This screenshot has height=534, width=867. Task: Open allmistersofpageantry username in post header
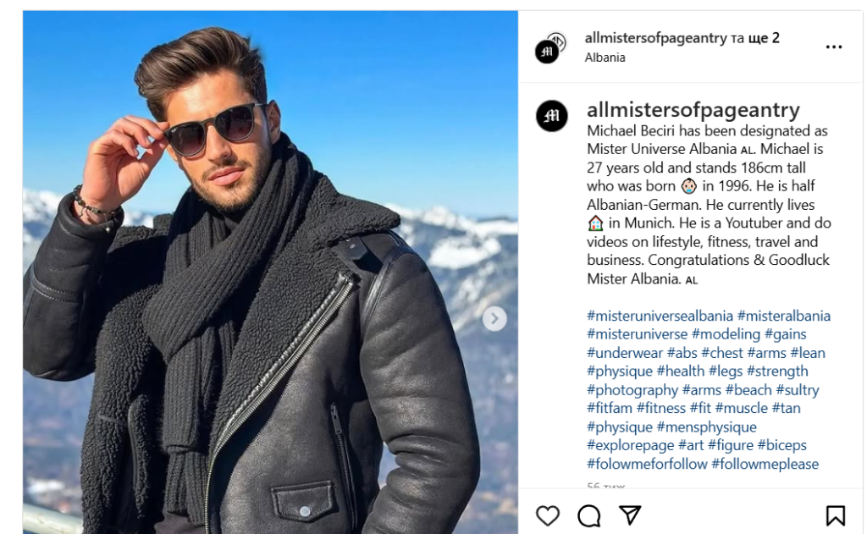tap(656, 38)
